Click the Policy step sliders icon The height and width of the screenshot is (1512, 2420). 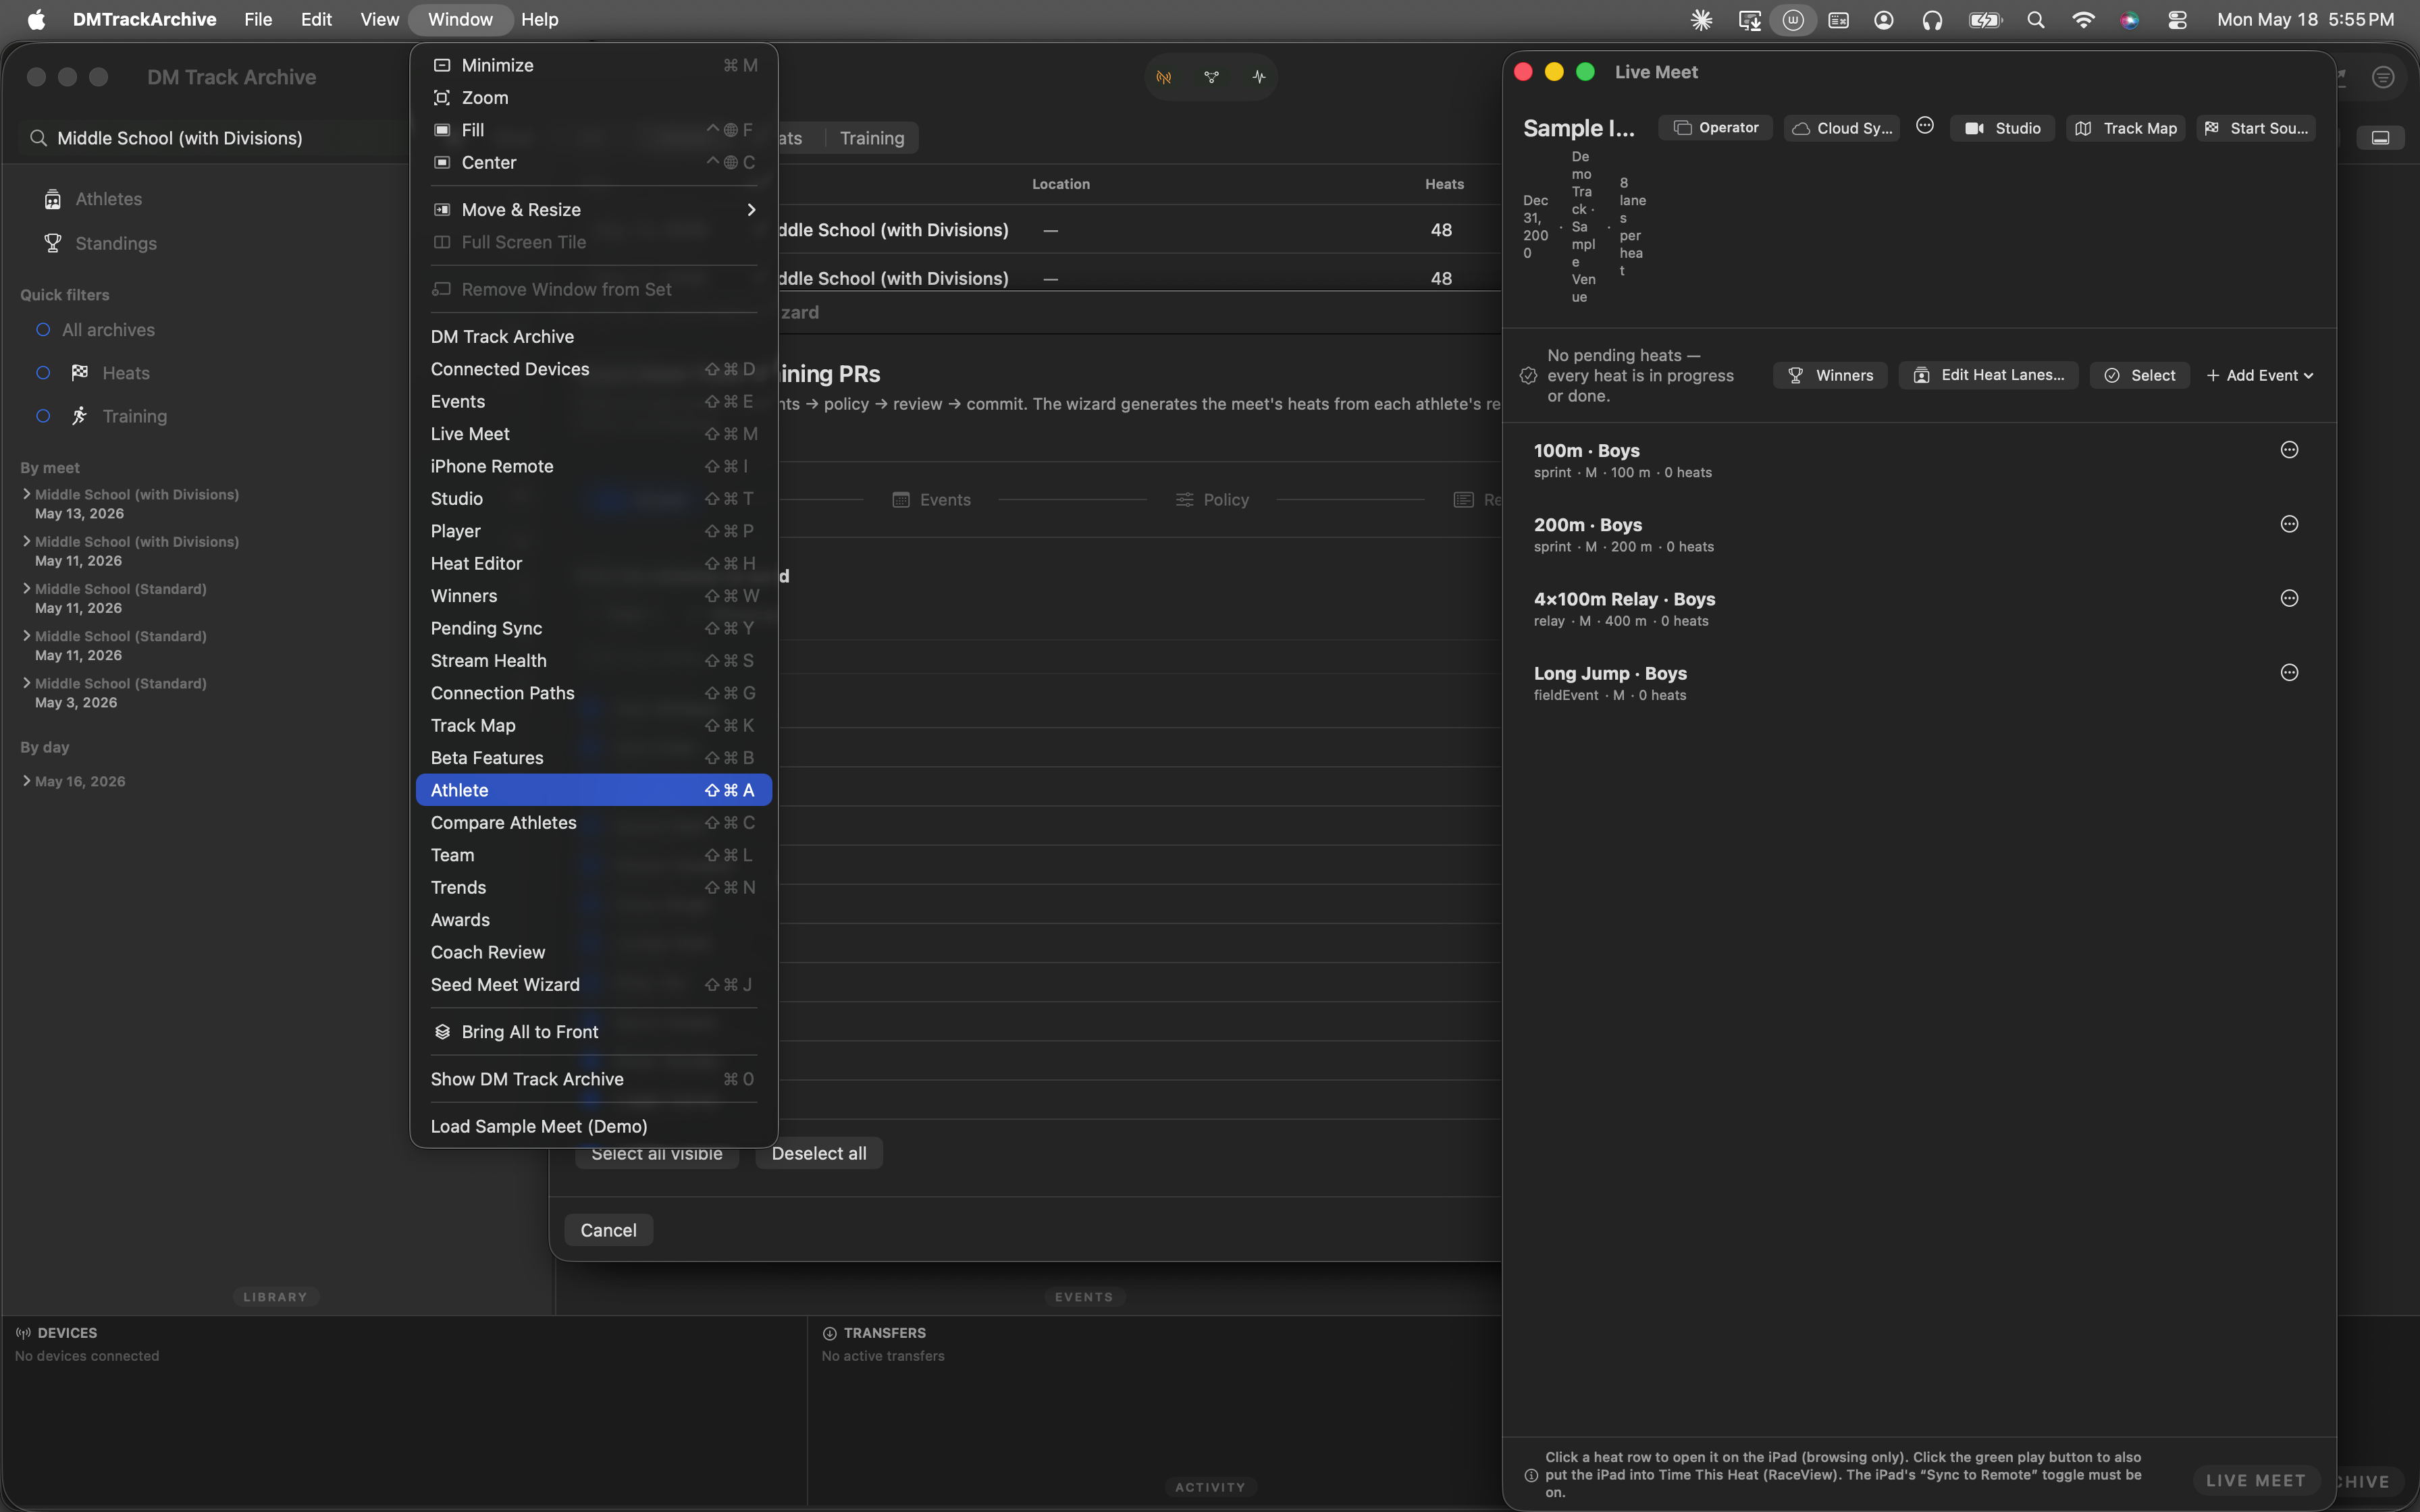tap(1185, 500)
